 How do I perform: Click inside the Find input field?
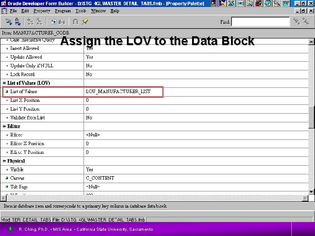260,22
